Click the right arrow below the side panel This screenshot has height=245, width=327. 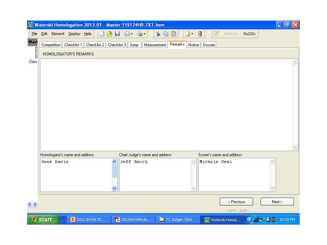[x=35, y=205]
